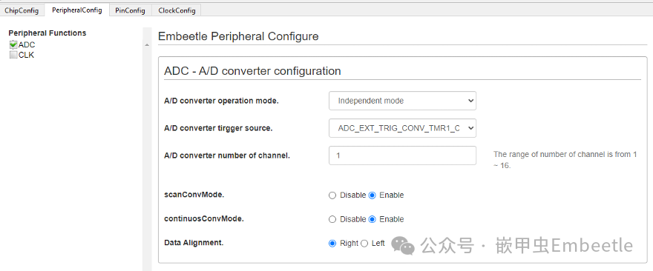Choose Right data alignment
The height and width of the screenshot is (271, 653).
pyautogui.click(x=332, y=243)
